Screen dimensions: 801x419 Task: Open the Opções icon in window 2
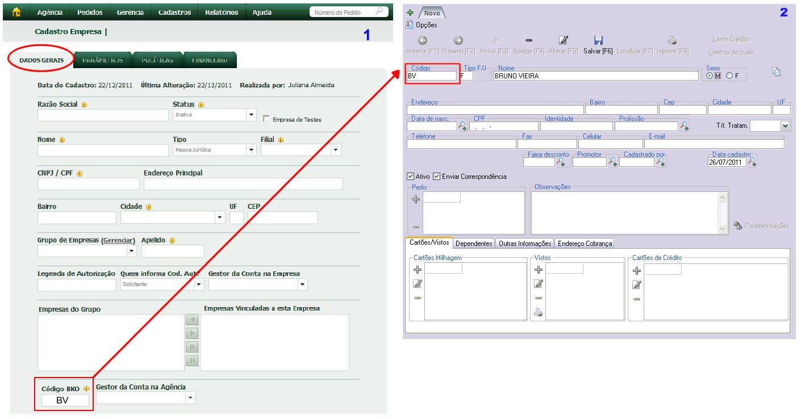(x=410, y=24)
